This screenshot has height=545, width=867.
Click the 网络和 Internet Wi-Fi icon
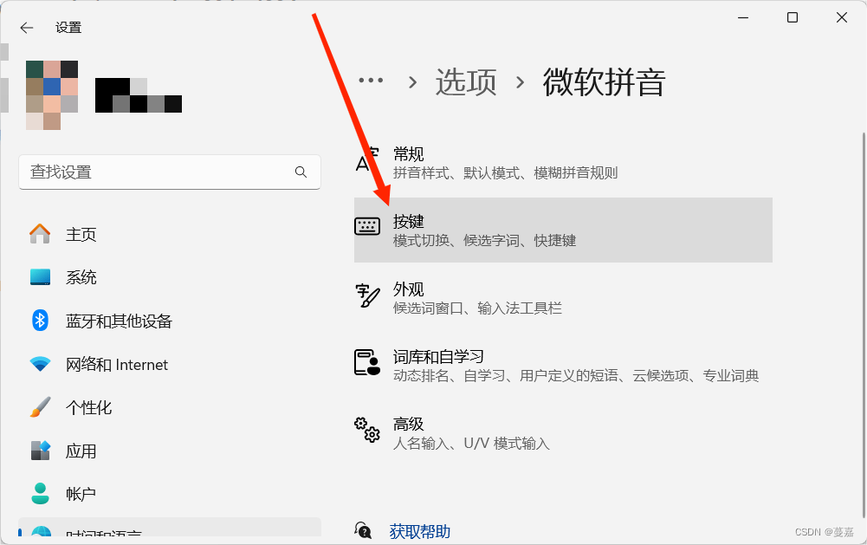pos(38,364)
